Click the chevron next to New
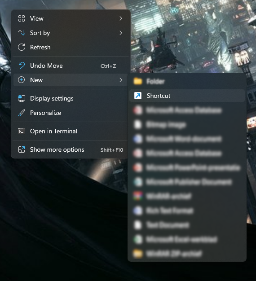Image resolution: width=256 pixels, height=281 pixels. pyautogui.click(x=121, y=80)
